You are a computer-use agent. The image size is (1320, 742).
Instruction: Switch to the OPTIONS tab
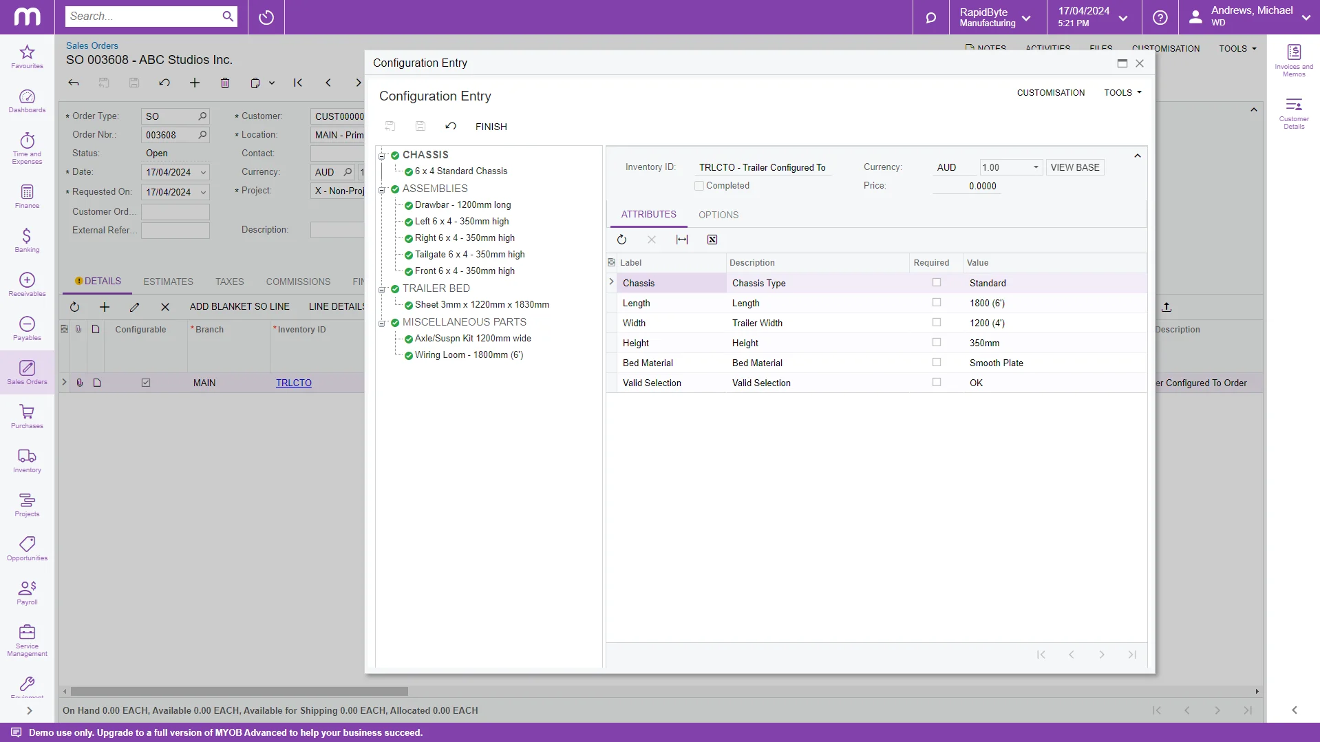point(718,215)
